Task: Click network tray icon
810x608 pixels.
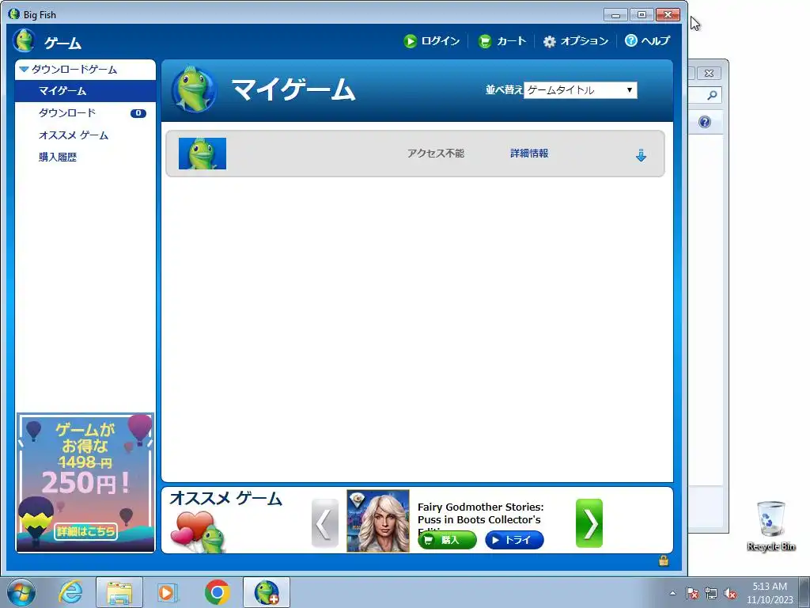Action: pos(711,594)
